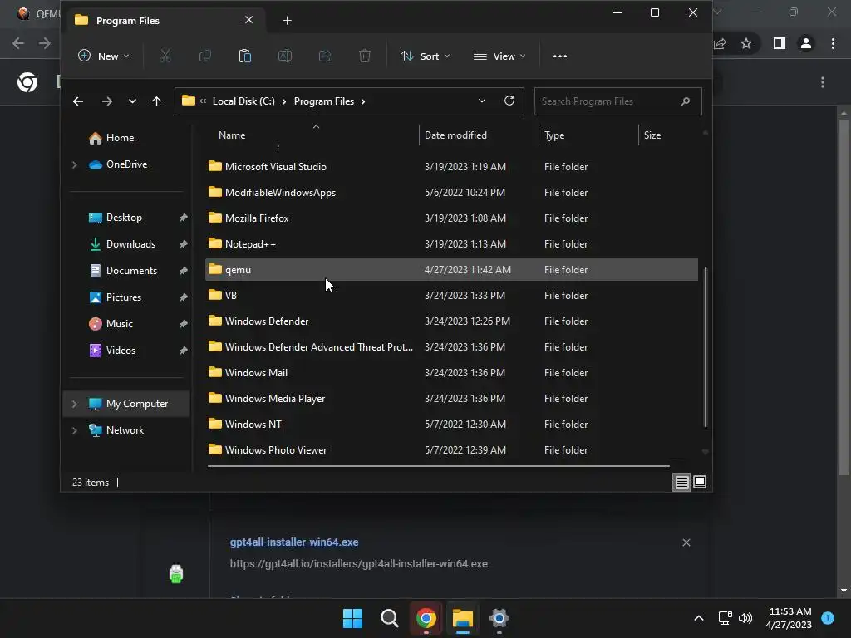Open gpt4all-installer-win64.exe link in Chrome
Screen dimensions: 851x638
point(294,542)
